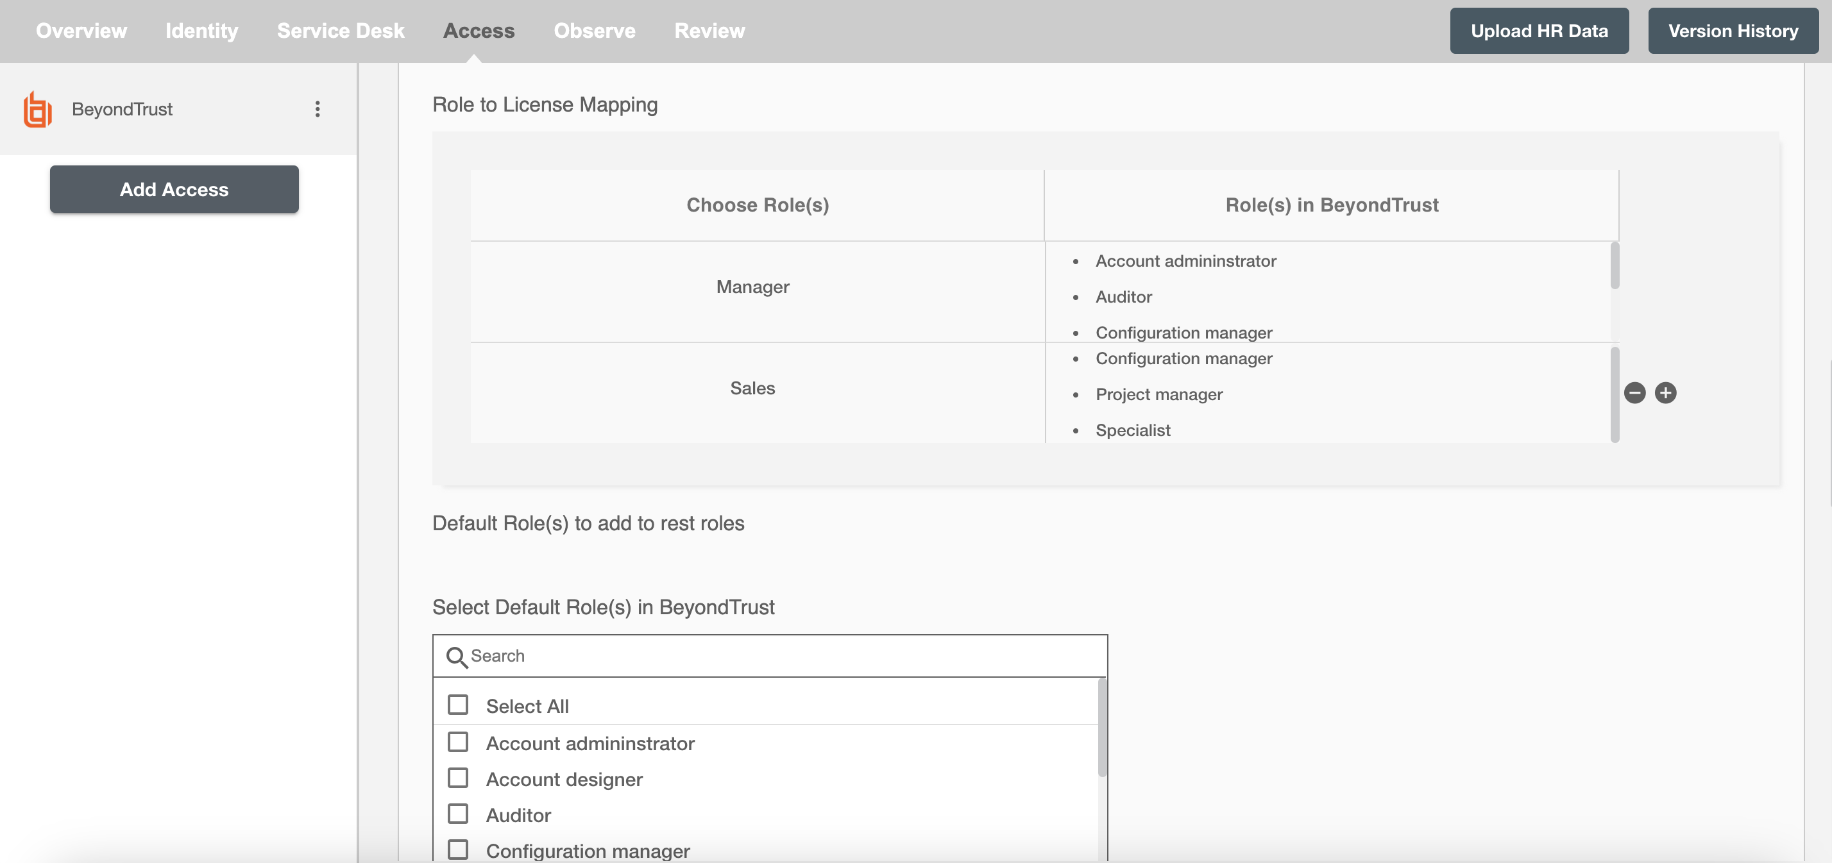This screenshot has height=863, width=1832.
Task: Click the Version History button
Action: click(1733, 31)
